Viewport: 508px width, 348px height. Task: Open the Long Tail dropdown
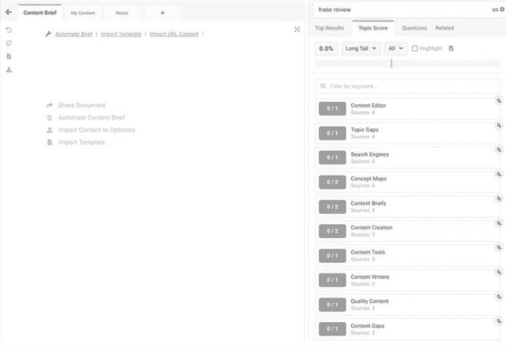coord(361,48)
